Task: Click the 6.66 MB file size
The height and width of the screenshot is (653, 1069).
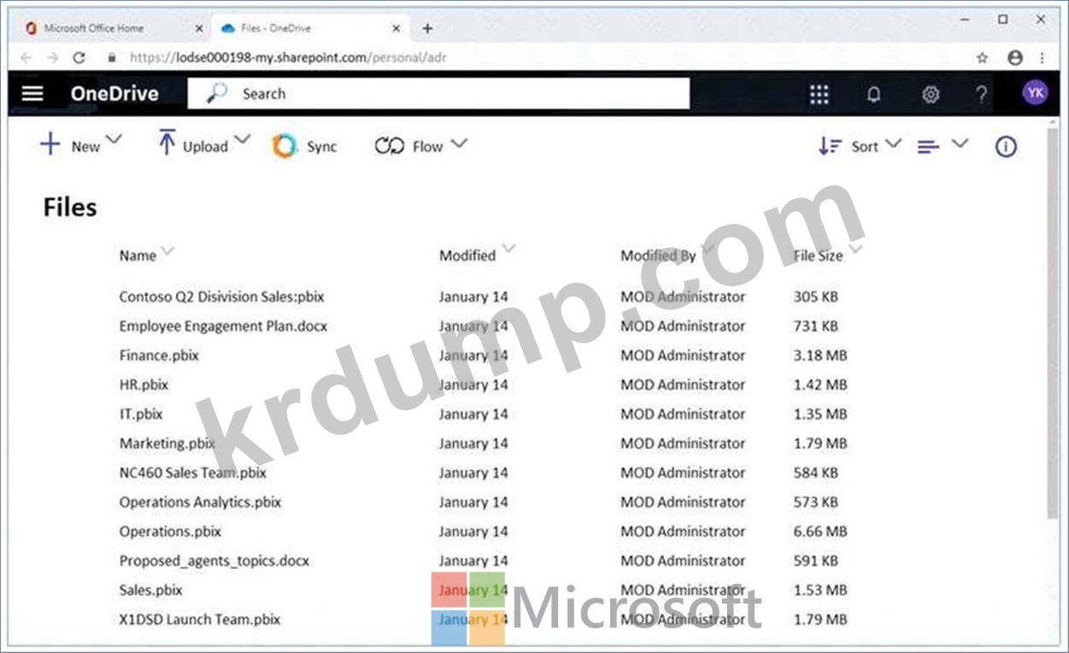Action: coord(820,531)
